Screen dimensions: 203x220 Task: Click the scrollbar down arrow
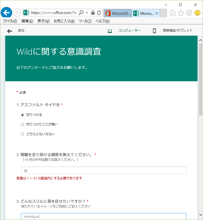pyautogui.click(x=200, y=215)
